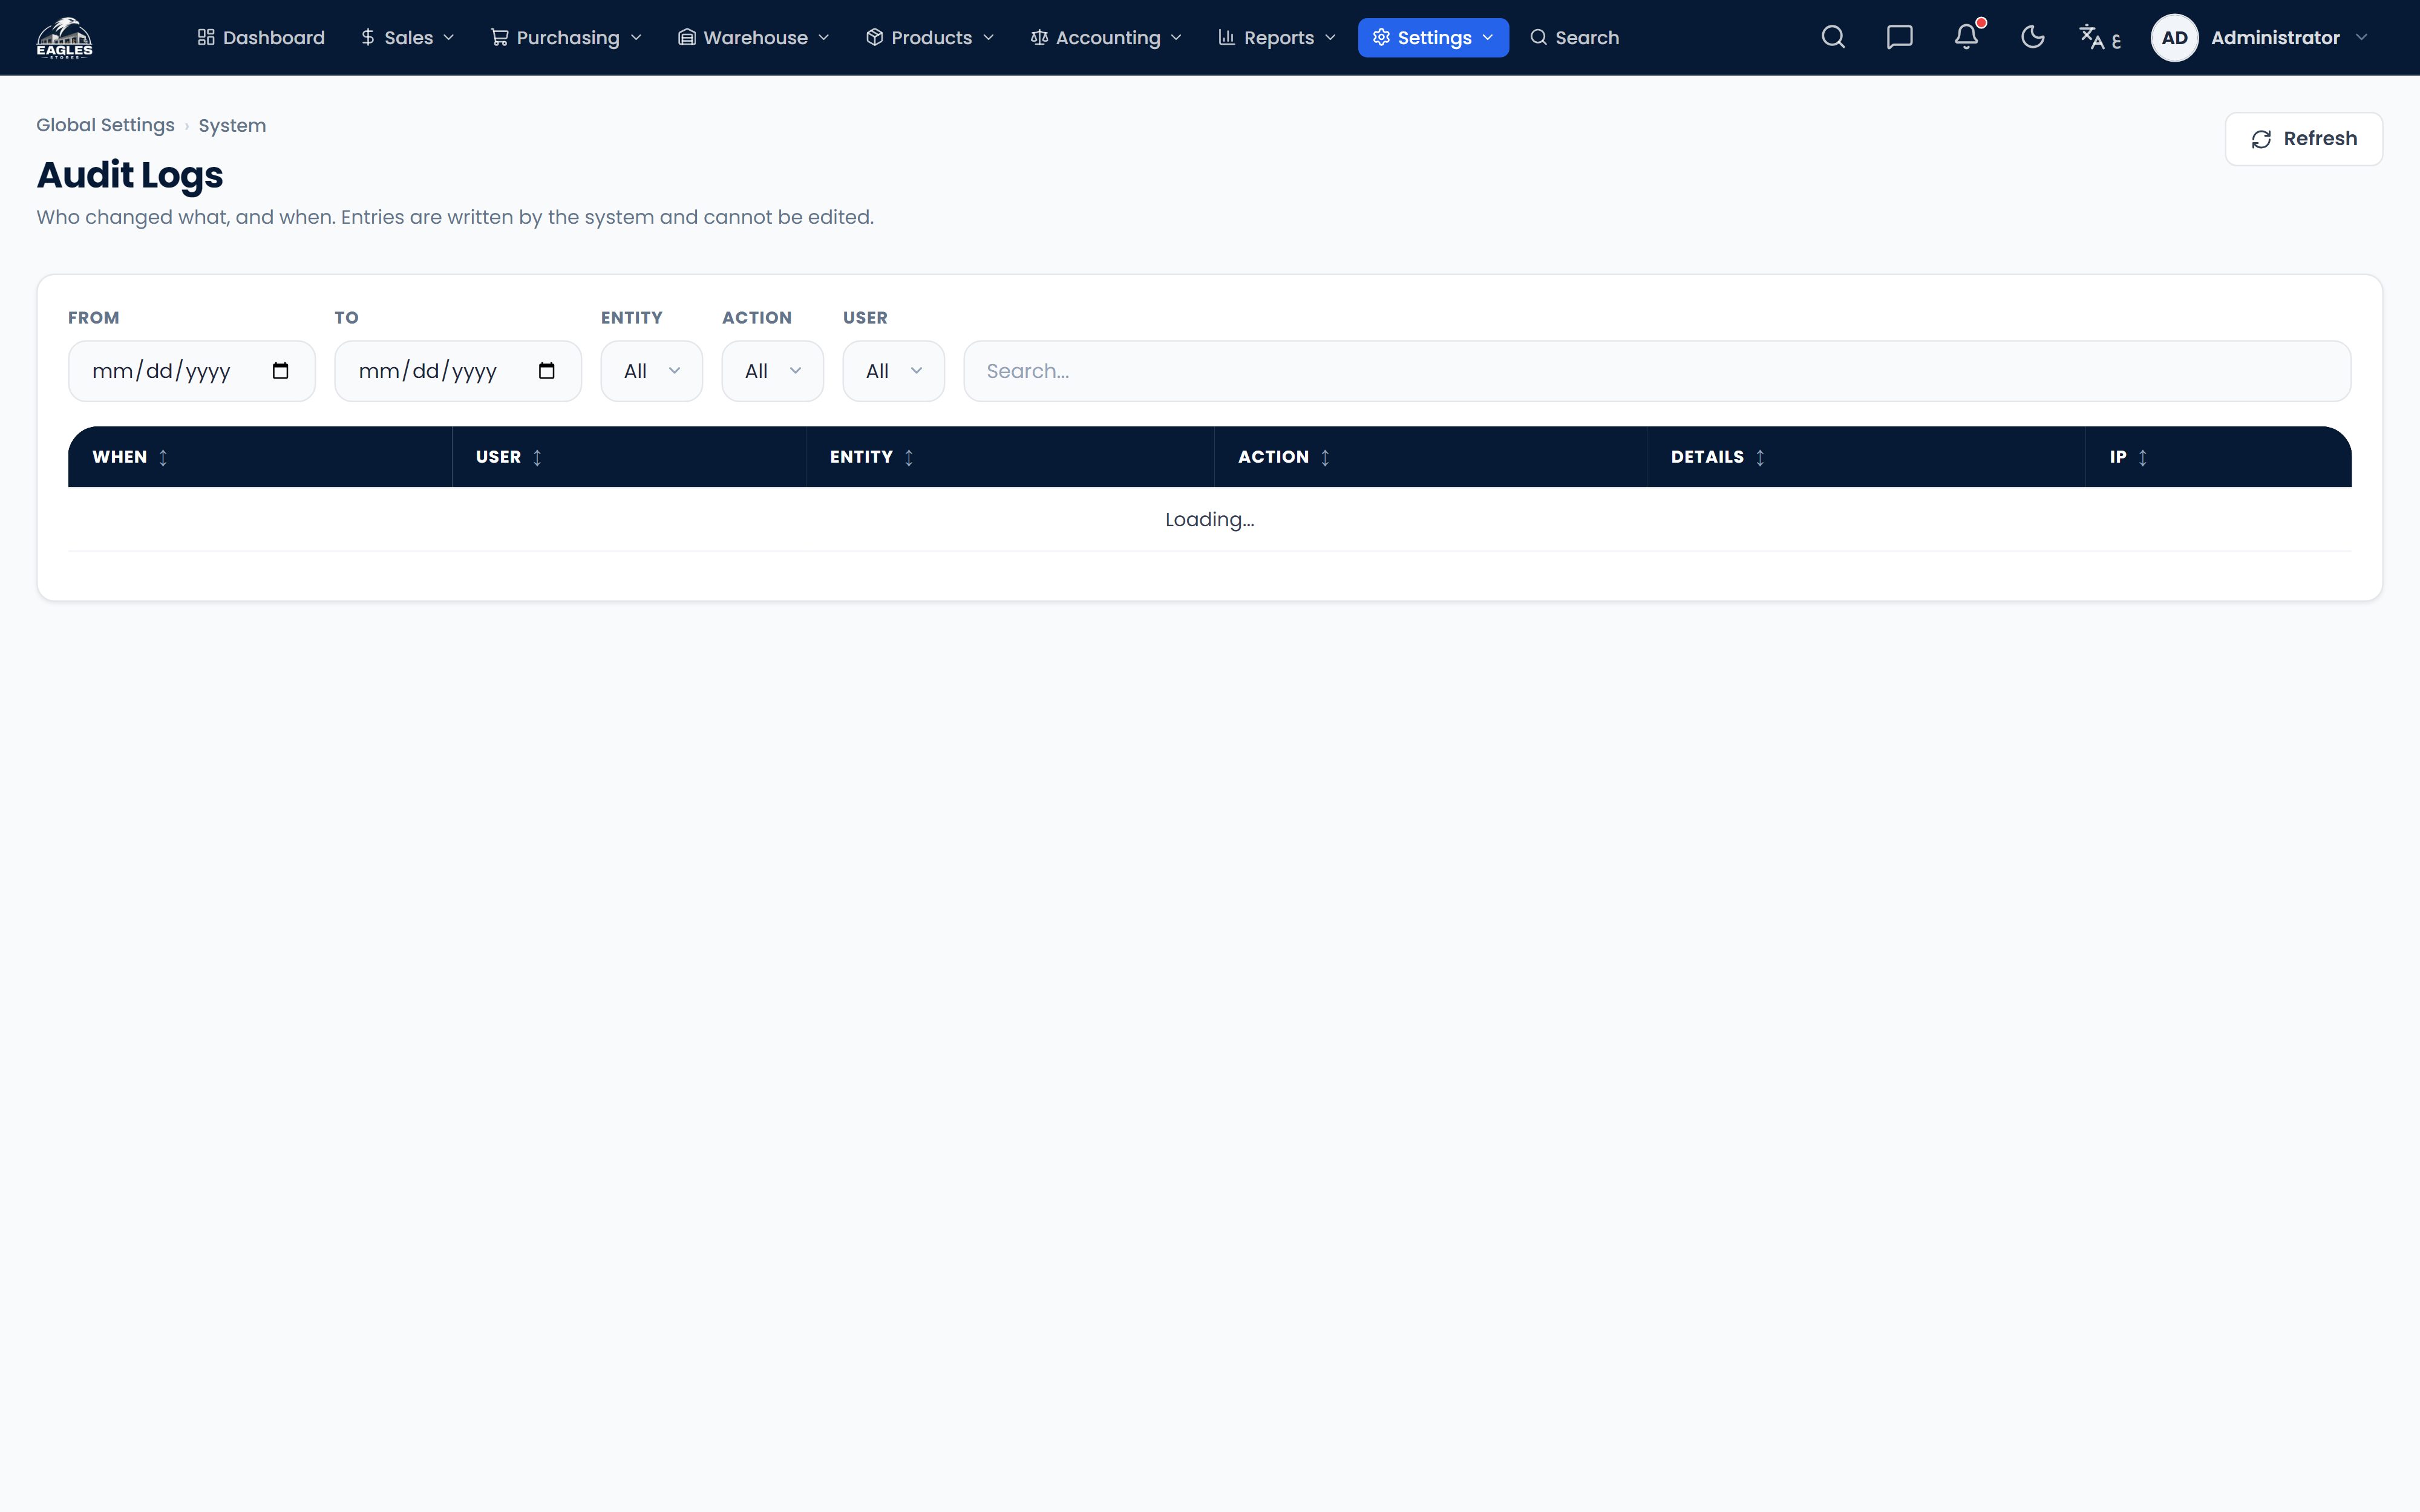
Task: Expand the Entity filter dropdown
Action: point(652,371)
